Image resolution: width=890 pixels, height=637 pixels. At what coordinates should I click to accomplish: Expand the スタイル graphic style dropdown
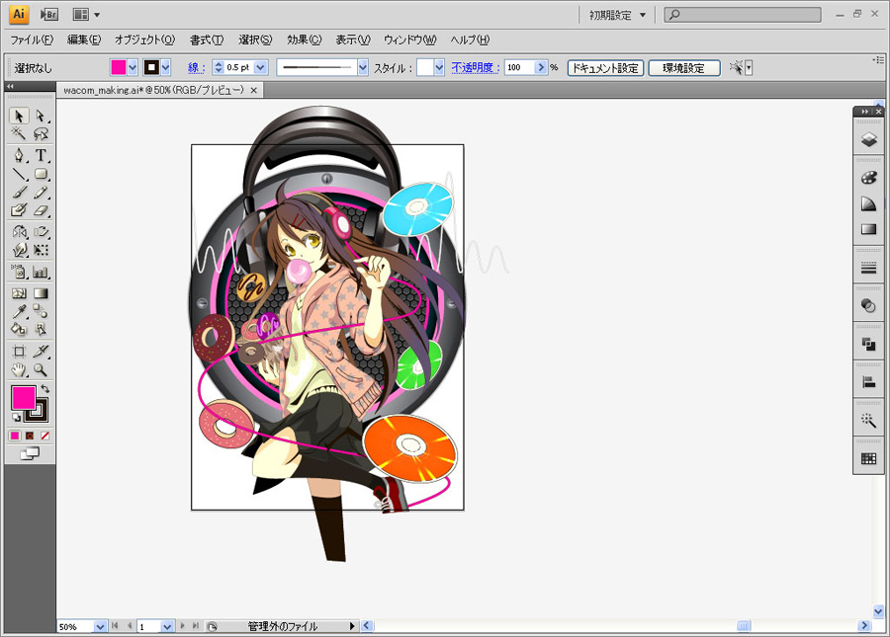(x=439, y=67)
